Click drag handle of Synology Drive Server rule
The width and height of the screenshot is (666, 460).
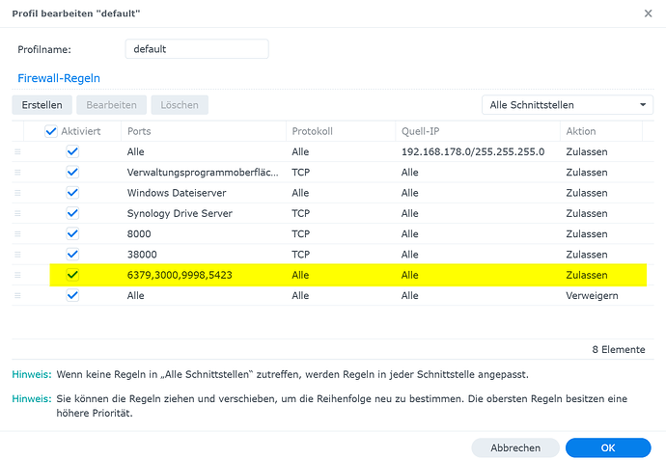(17, 213)
